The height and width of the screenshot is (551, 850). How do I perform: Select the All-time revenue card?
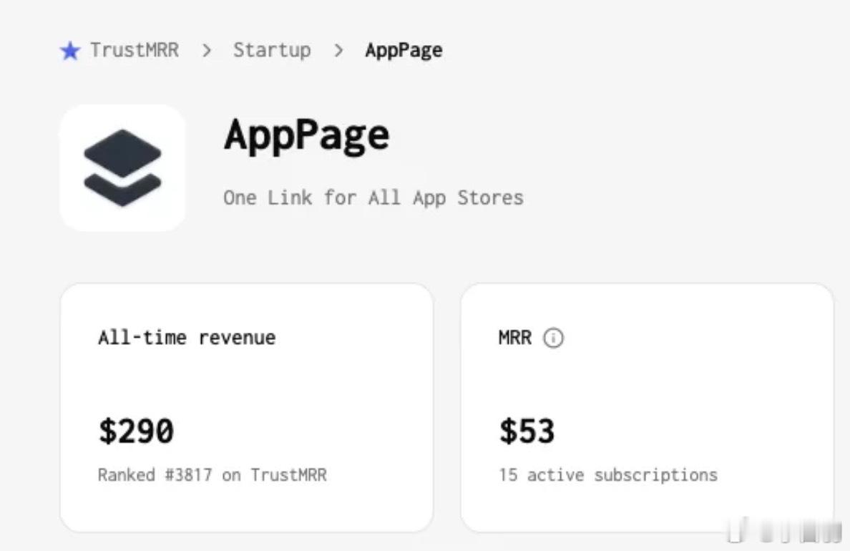(247, 407)
